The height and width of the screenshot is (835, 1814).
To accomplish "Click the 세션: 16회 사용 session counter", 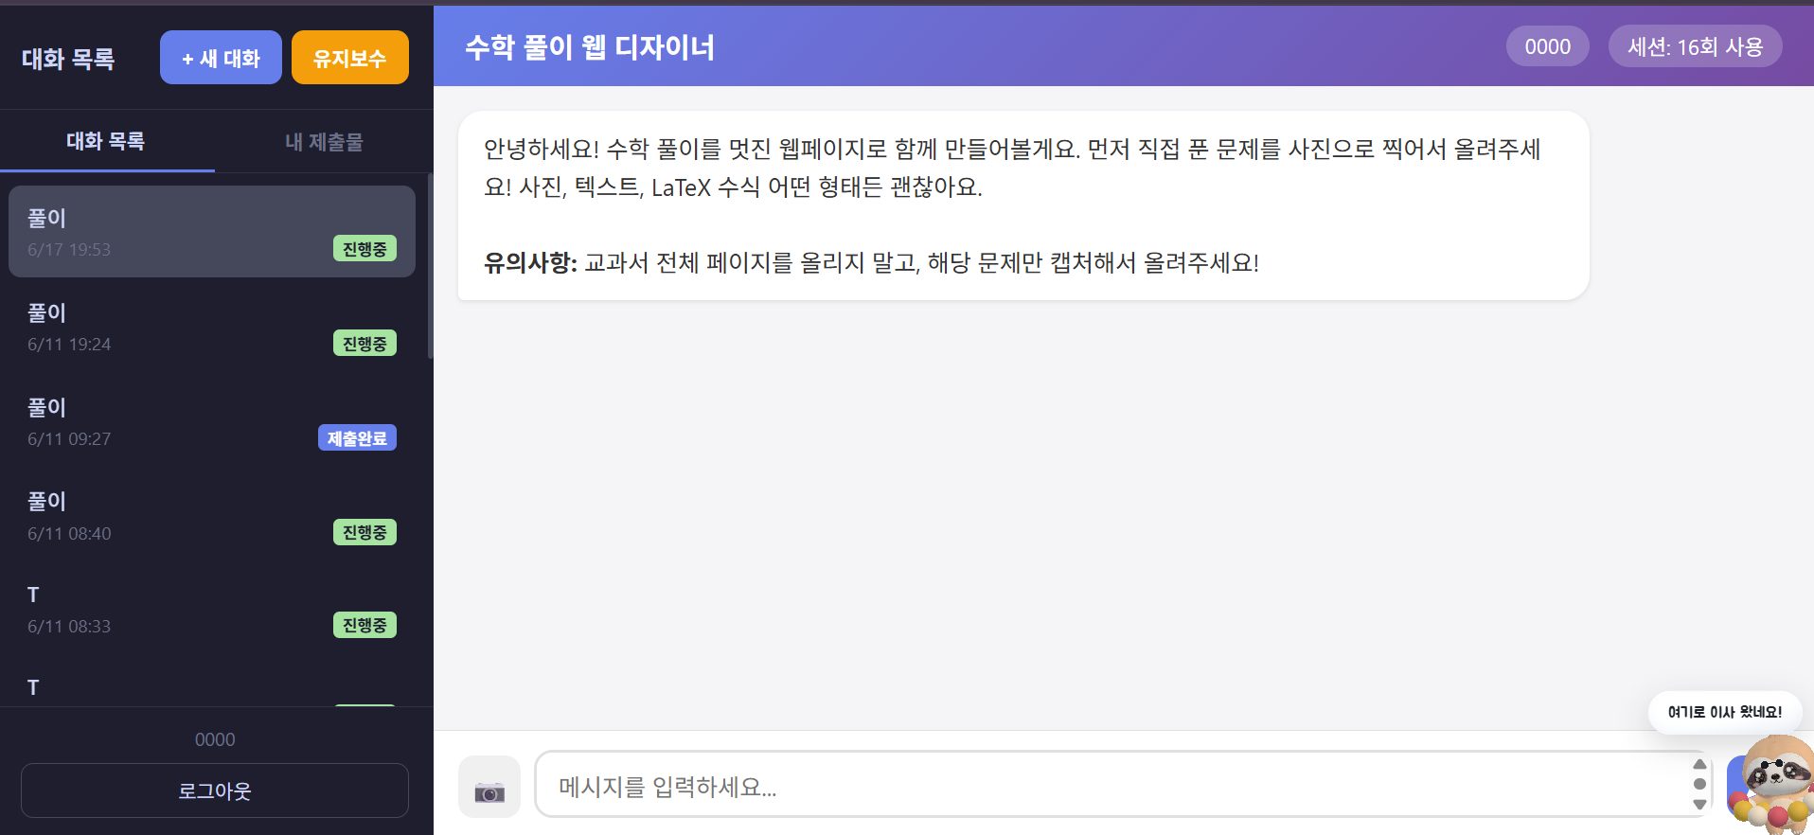I will pyautogui.click(x=1696, y=46).
